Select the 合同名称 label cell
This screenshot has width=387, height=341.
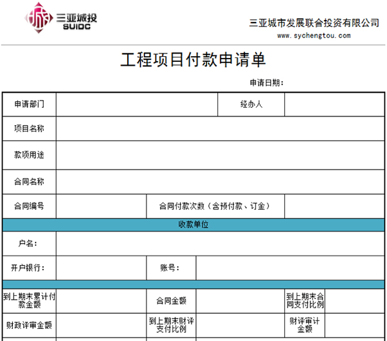(x=29, y=182)
